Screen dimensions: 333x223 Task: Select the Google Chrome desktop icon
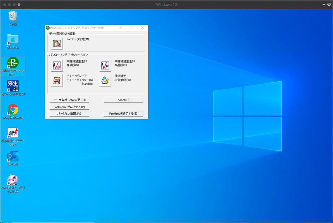click(x=13, y=109)
